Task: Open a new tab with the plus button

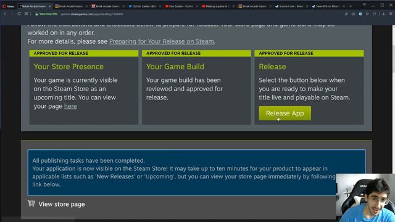Action: pos(350,6)
